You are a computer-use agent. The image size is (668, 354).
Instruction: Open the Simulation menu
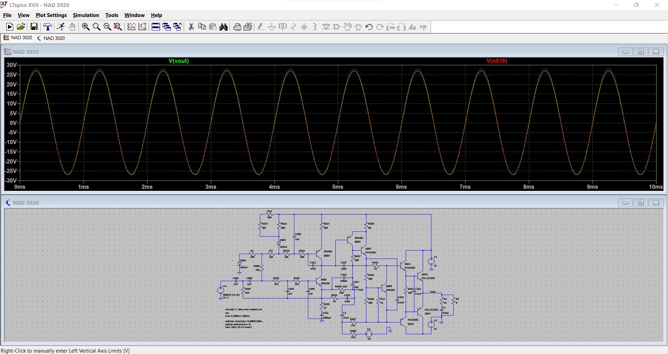[x=86, y=15]
